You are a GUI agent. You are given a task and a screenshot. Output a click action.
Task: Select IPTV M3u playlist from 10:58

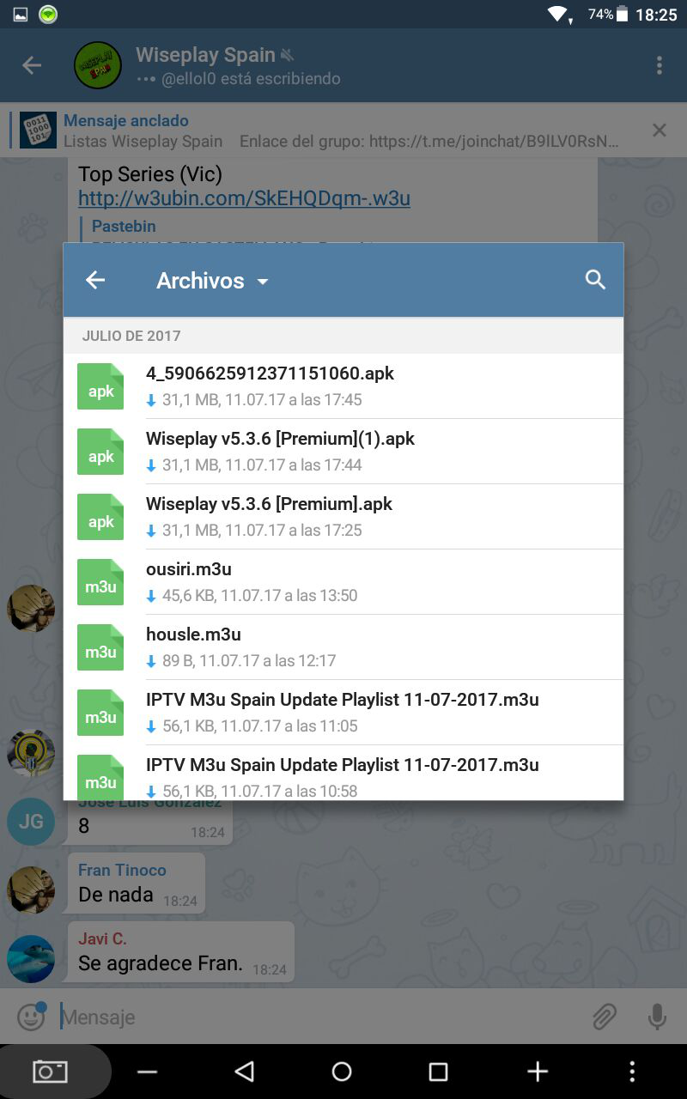(343, 765)
